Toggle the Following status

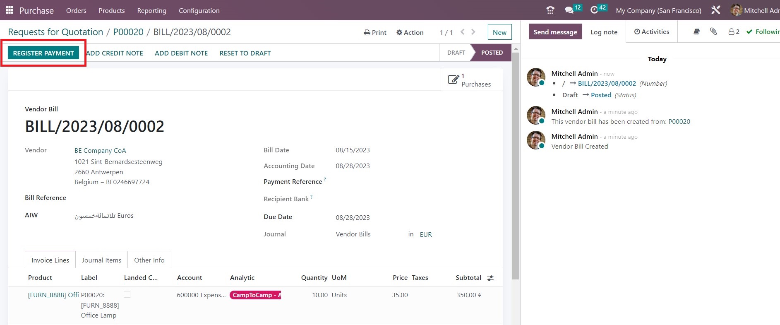pos(763,32)
